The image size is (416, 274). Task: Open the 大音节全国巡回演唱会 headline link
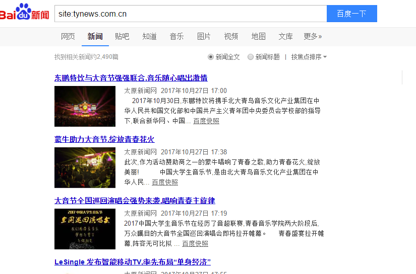click(134, 201)
